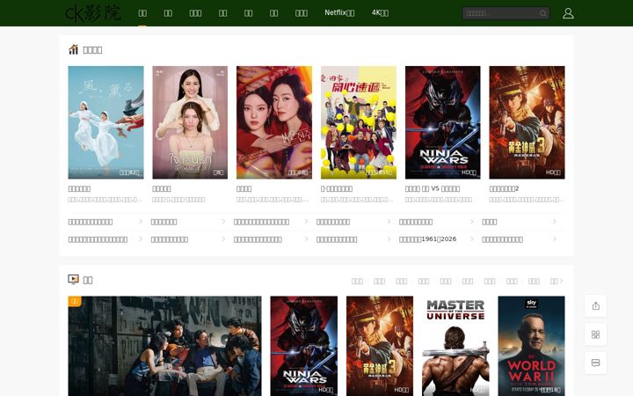Click the play-screen icon of second section

pos(73,279)
